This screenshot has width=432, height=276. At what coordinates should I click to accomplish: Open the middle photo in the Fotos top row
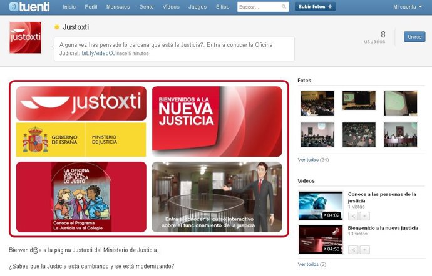[x=359, y=101]
